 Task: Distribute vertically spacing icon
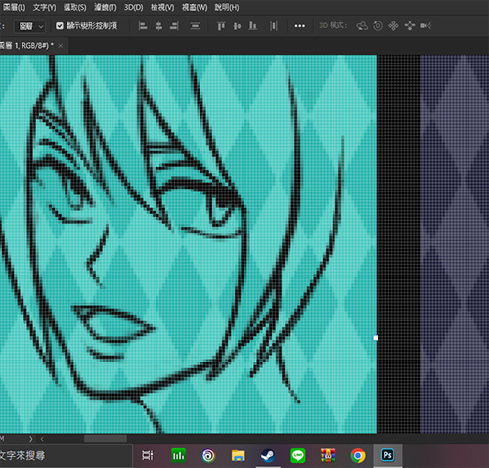pos(195,26)
